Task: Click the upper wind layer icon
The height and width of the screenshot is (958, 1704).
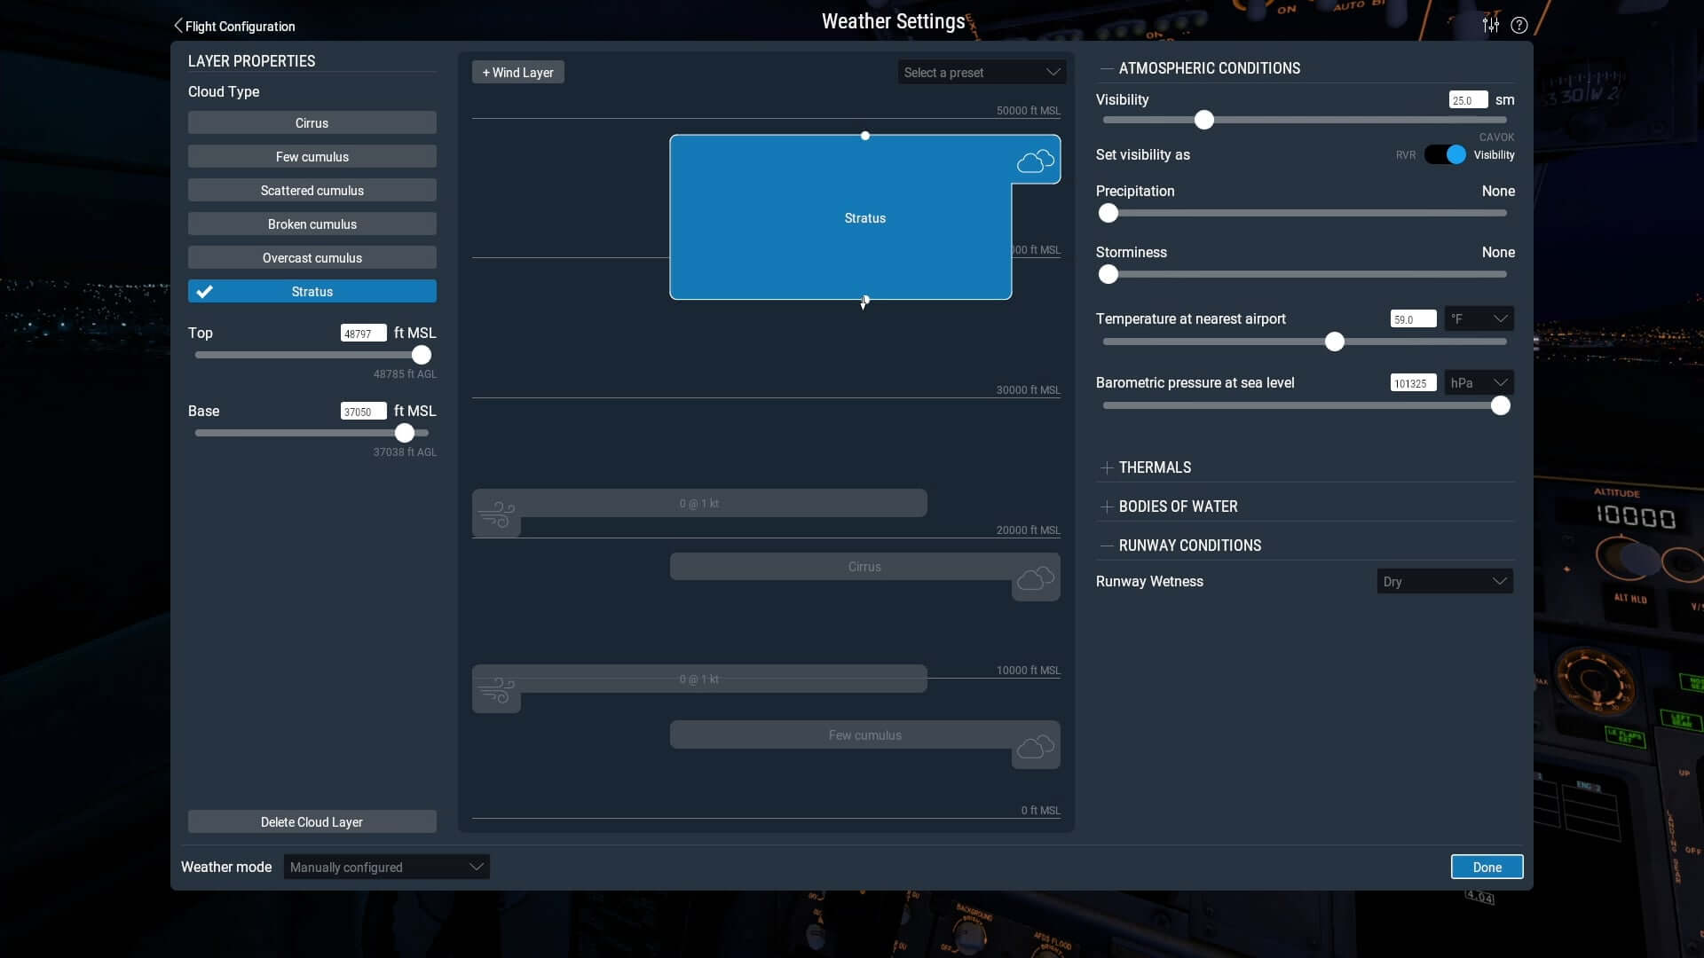Action: tap(496, 515)
